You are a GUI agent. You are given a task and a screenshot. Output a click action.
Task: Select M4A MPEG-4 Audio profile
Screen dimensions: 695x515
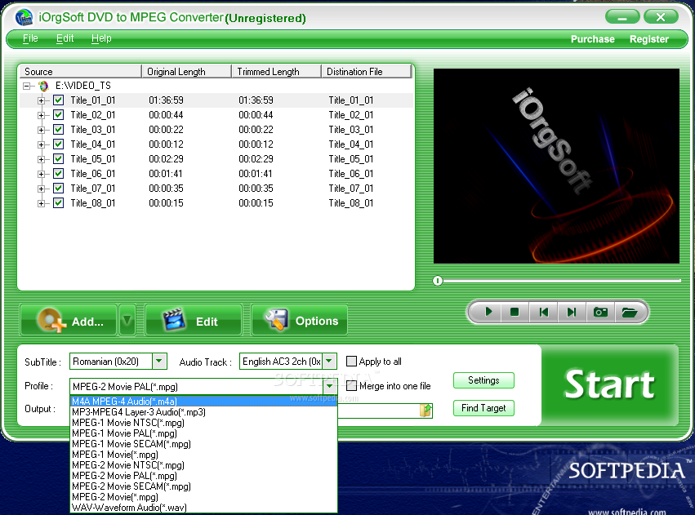click(204, 402)
